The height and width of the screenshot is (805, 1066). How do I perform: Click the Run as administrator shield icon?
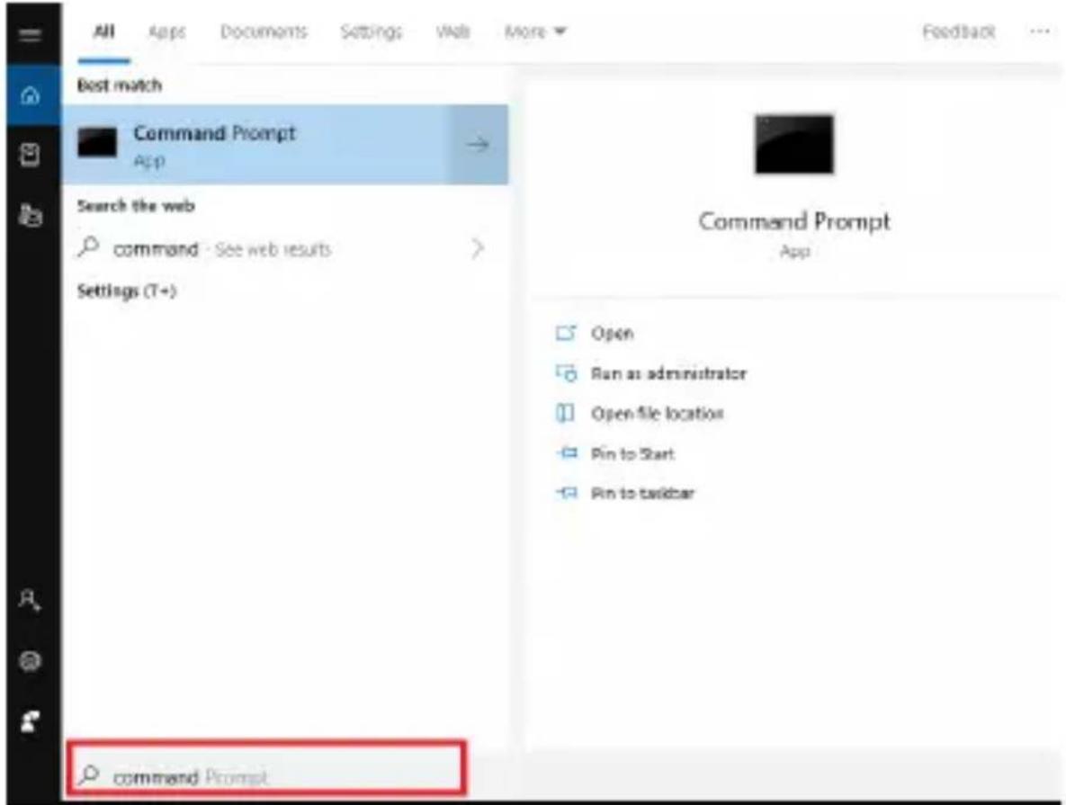567,372
